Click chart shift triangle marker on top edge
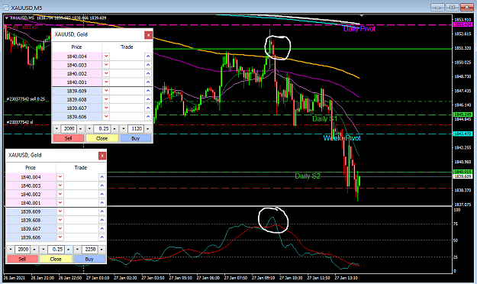Image resolution: width=477 pixels, height=284 pixels. [x=362, y=15]
